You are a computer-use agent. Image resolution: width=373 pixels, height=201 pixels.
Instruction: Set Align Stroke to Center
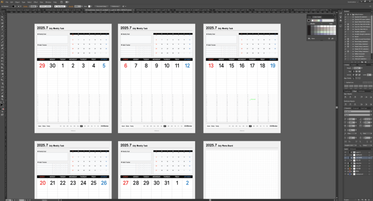(x=353, y=78)
